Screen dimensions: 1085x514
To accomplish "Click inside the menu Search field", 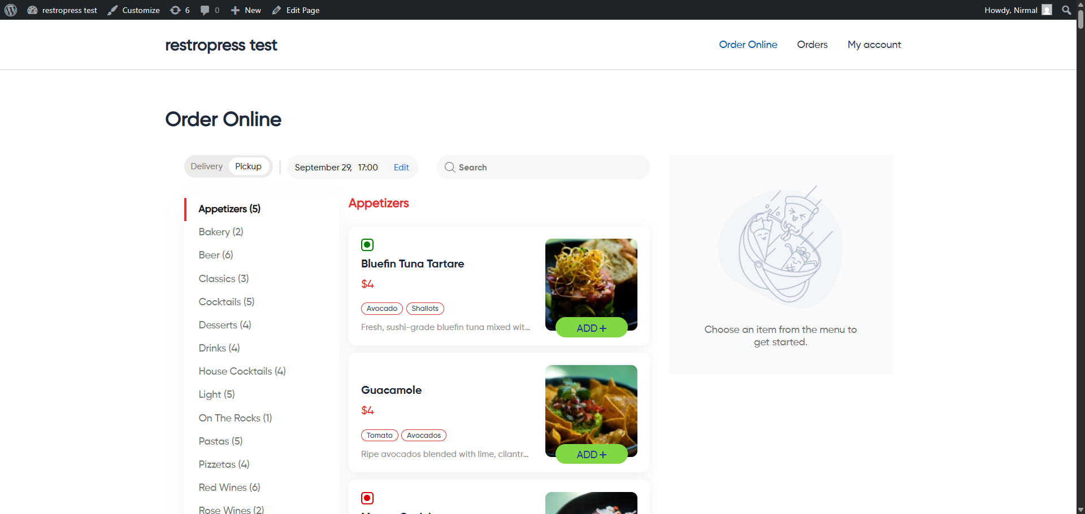I will [542, 167].
